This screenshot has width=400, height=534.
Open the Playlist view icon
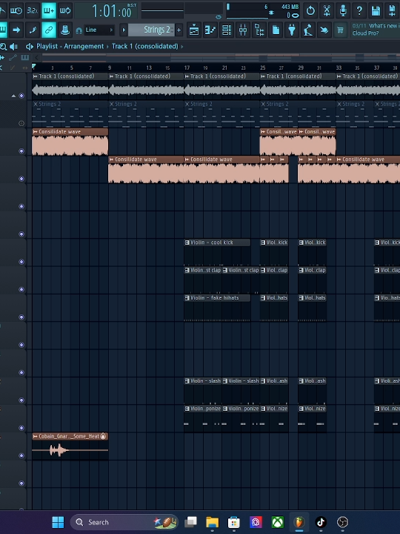pyautogui.click(x=194, y=30)
